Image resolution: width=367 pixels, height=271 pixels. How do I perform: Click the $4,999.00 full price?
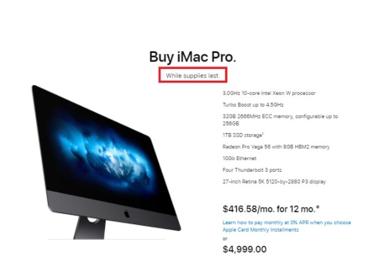(x=245, y=249)
